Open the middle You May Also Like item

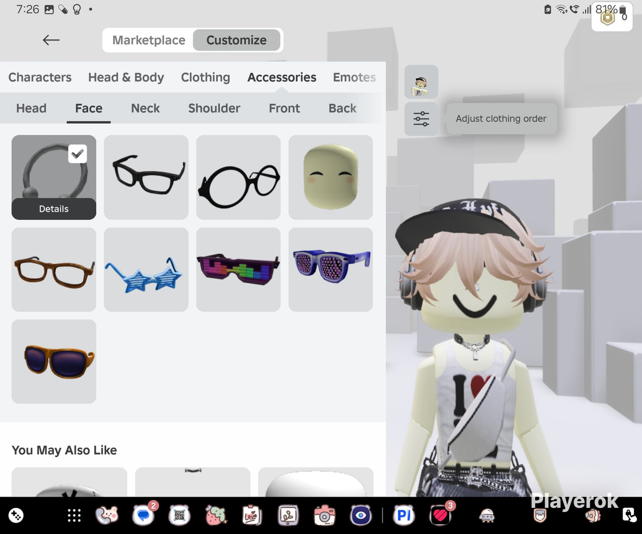192,482
